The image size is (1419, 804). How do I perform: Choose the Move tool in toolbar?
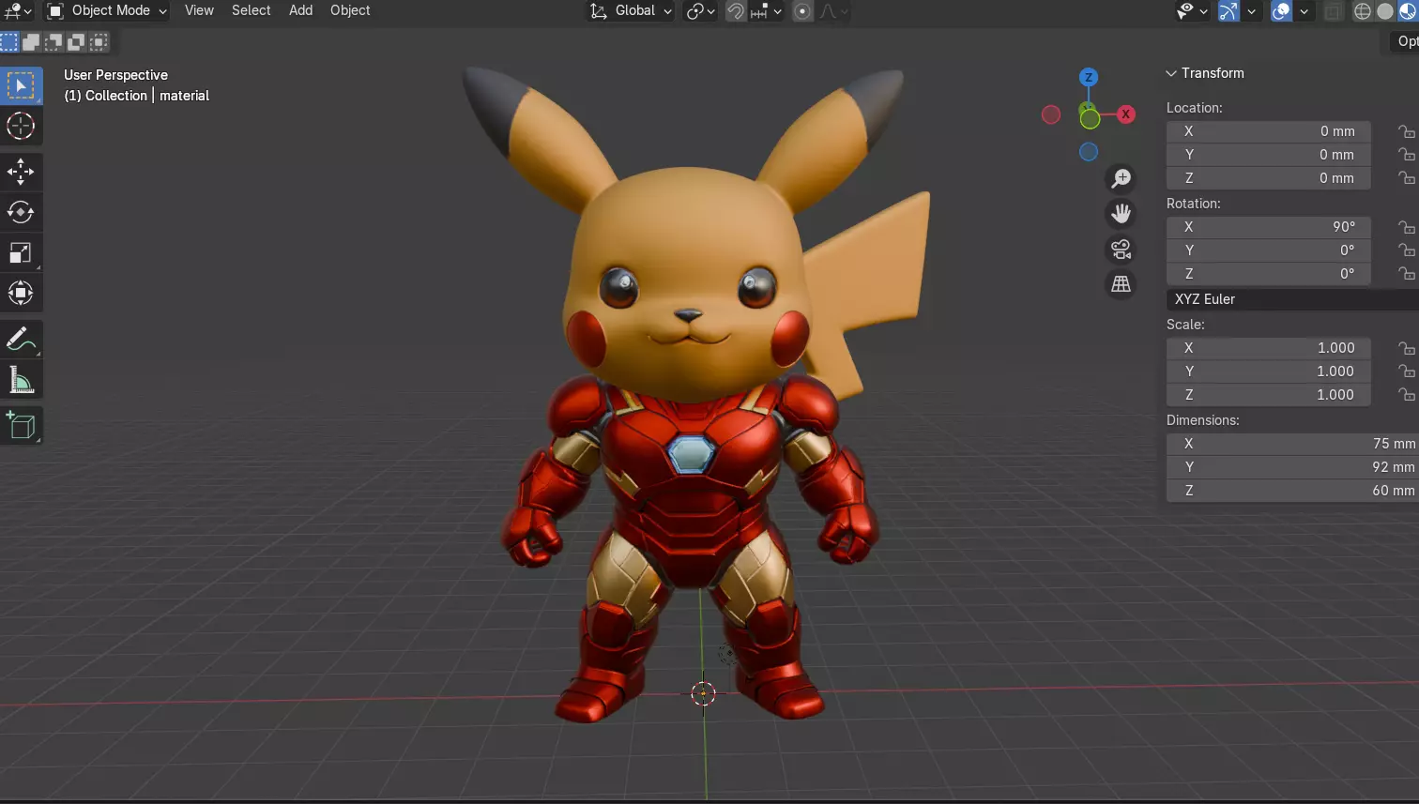tap(21, 171)
